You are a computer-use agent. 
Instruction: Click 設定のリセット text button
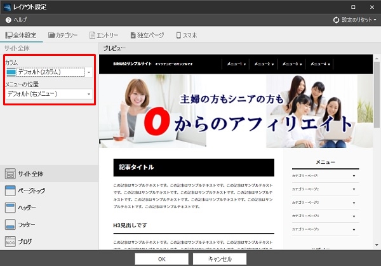point(357,20)
